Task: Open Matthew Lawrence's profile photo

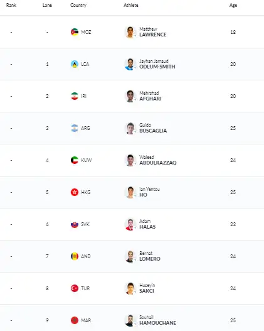Action: 130,32
